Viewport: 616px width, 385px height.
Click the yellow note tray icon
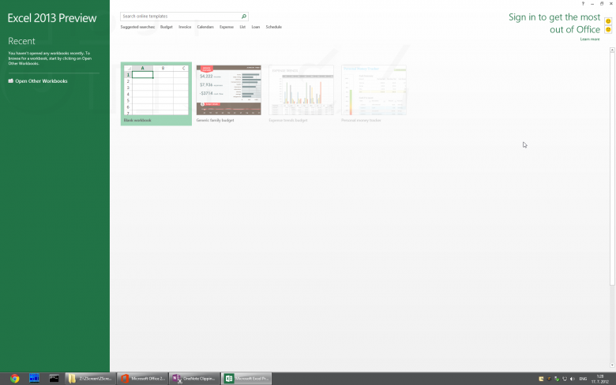pos(541,379)
